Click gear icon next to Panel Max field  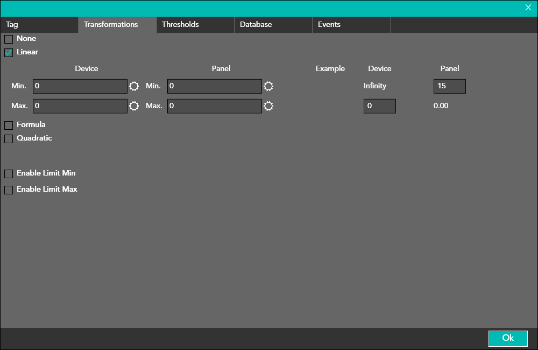268,106
